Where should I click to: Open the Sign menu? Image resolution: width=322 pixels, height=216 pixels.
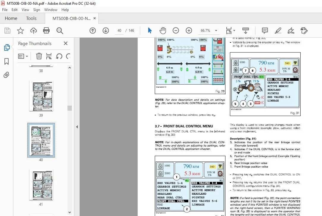tap(37, 9)
